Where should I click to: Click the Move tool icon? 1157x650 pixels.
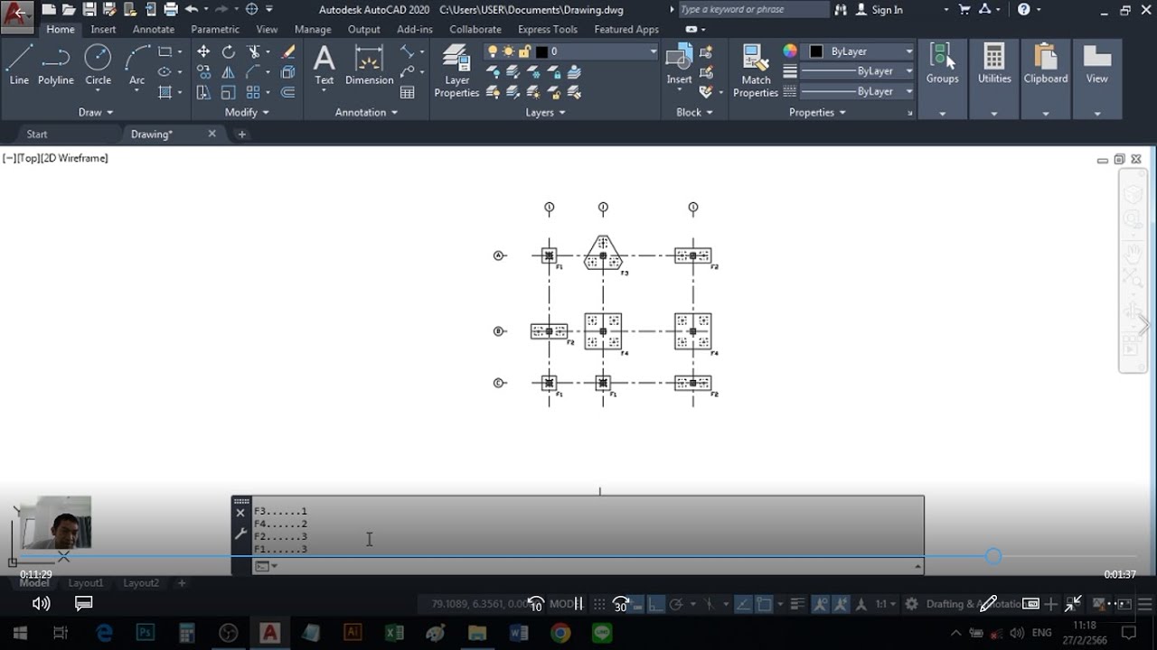point(203,51)
